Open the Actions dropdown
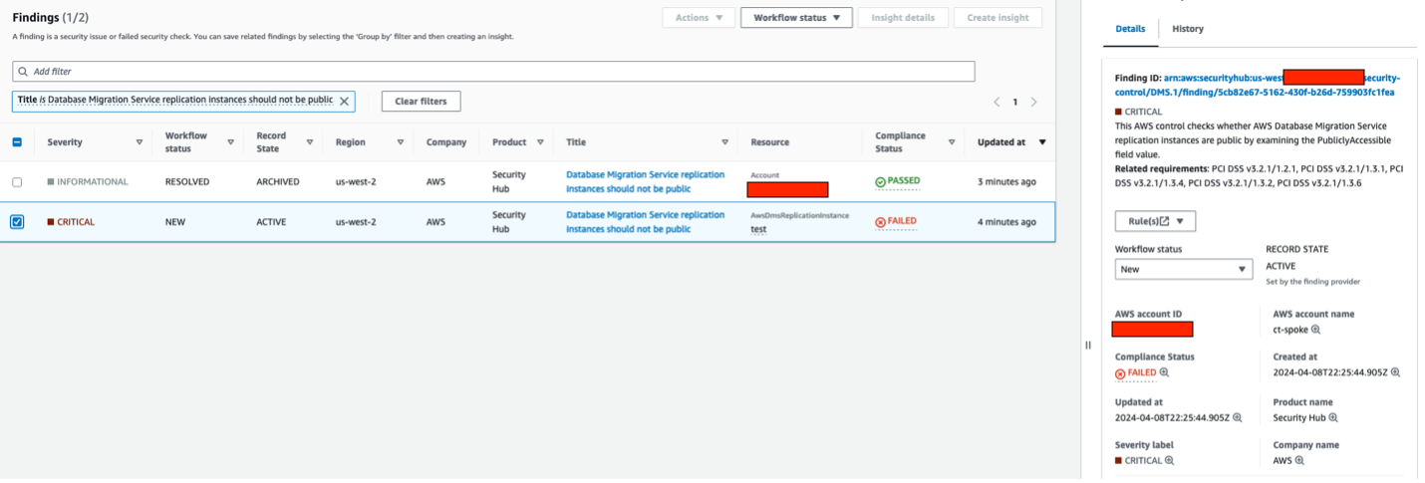Image resolution: width=1425 pixels, height=483 pixels. [x=699, y=17]
